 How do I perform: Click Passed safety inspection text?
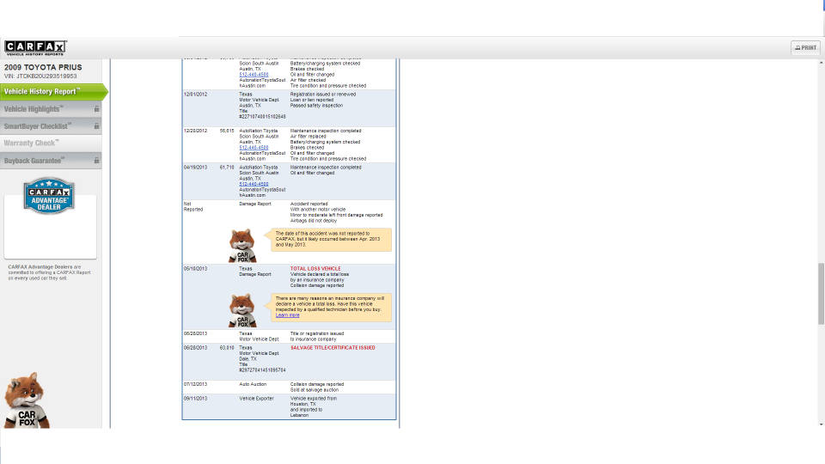316,105
